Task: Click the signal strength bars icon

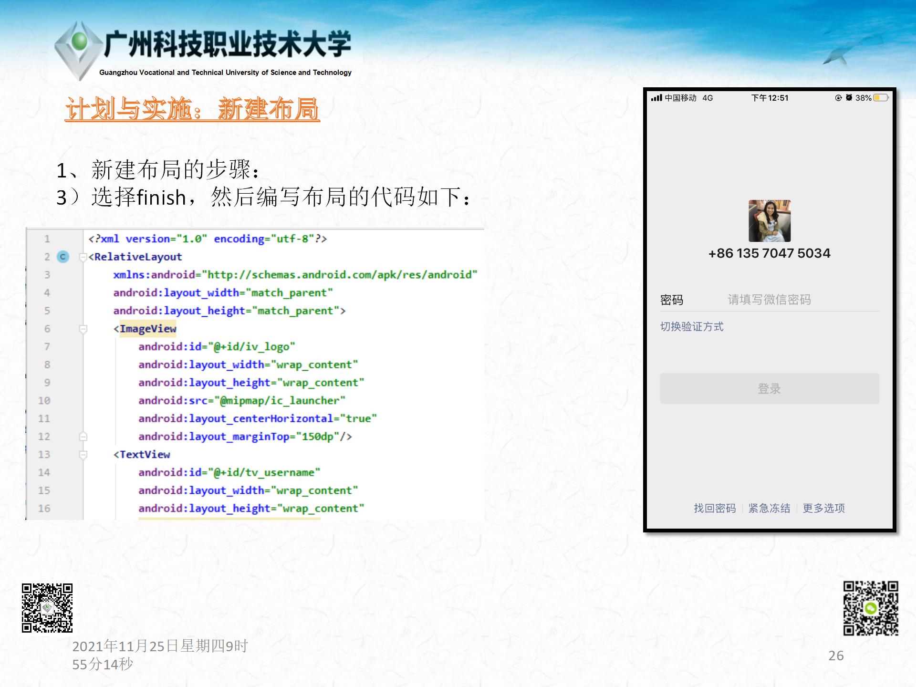Action: click(656, 98)
